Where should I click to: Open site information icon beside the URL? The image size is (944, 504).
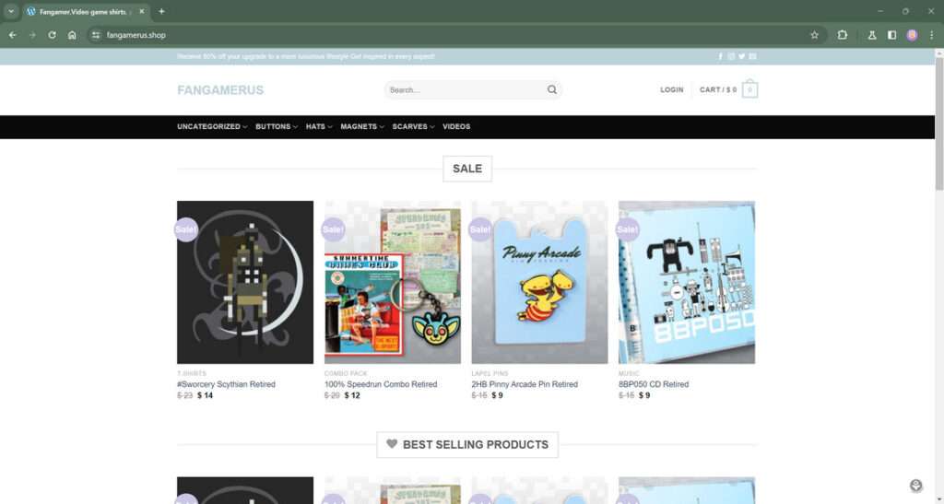click(x=96, y=35)
